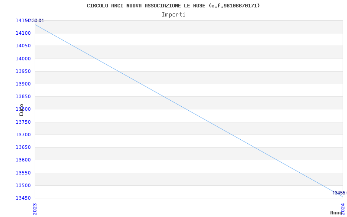Screen dimensions: 347x217
Task: Select the 13500 y-axis label
Action: point(23,185)
